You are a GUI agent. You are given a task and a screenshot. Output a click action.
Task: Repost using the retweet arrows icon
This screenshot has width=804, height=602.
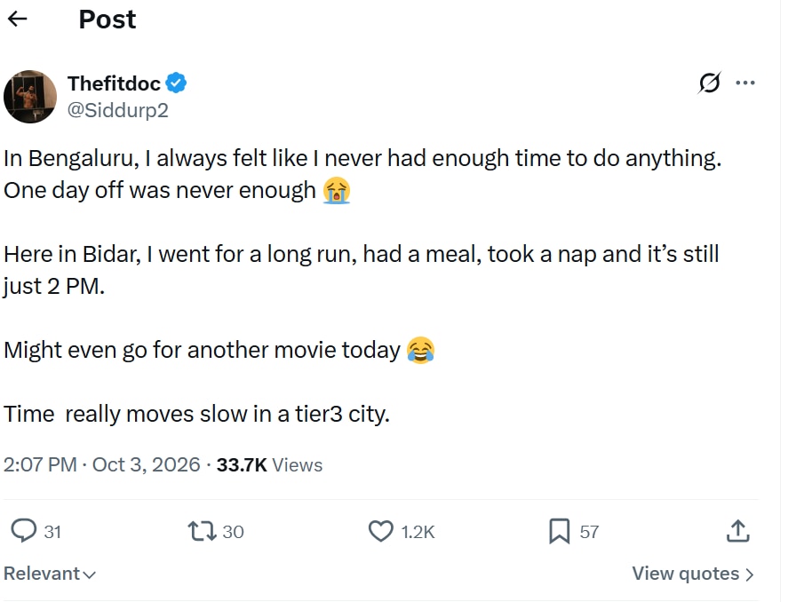pos(202,531)
